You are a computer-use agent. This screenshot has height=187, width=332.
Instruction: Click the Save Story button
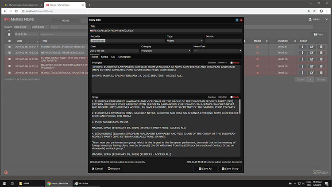click(229, 168)
